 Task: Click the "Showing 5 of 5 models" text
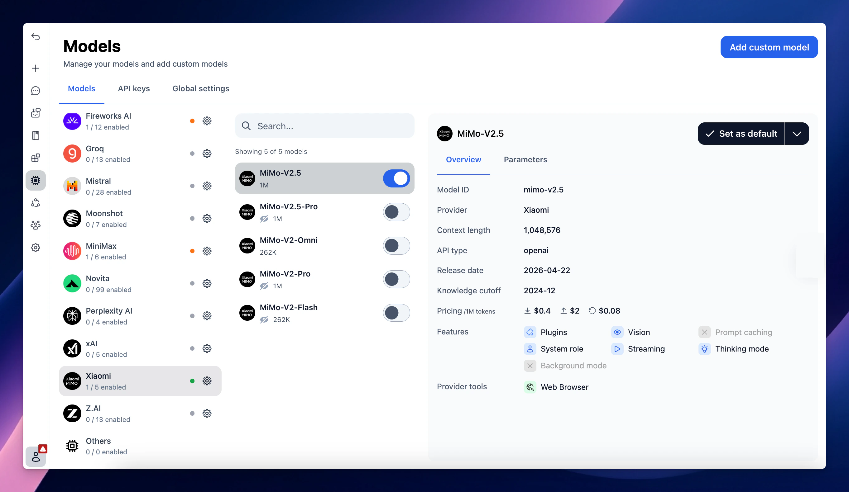[271, 151]
